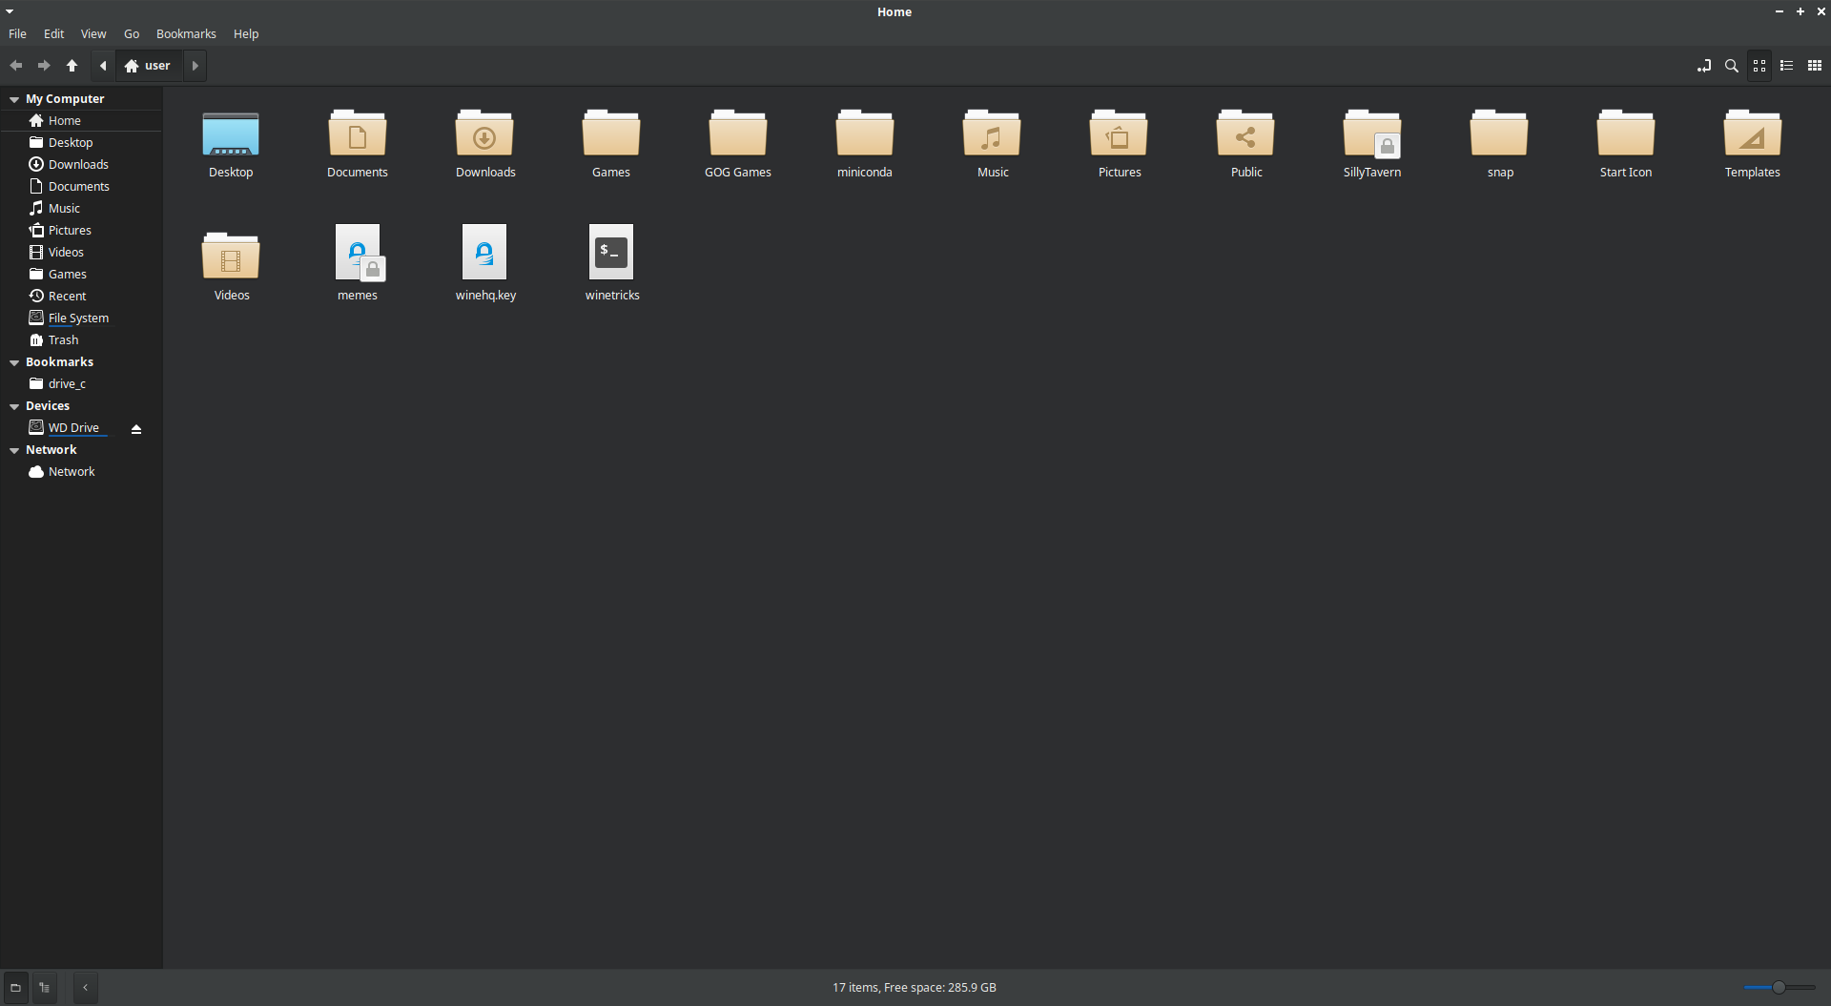Viewport: 1831px width, 1006px height.
Task: Hide the sidebar with the collapse arrow
Action: pos(86,988)
